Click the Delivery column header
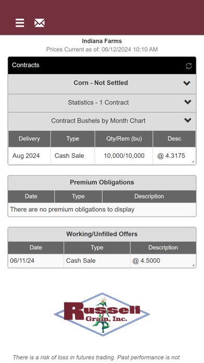The width and height of the screenshot is (204, 363). pos(29,139)
